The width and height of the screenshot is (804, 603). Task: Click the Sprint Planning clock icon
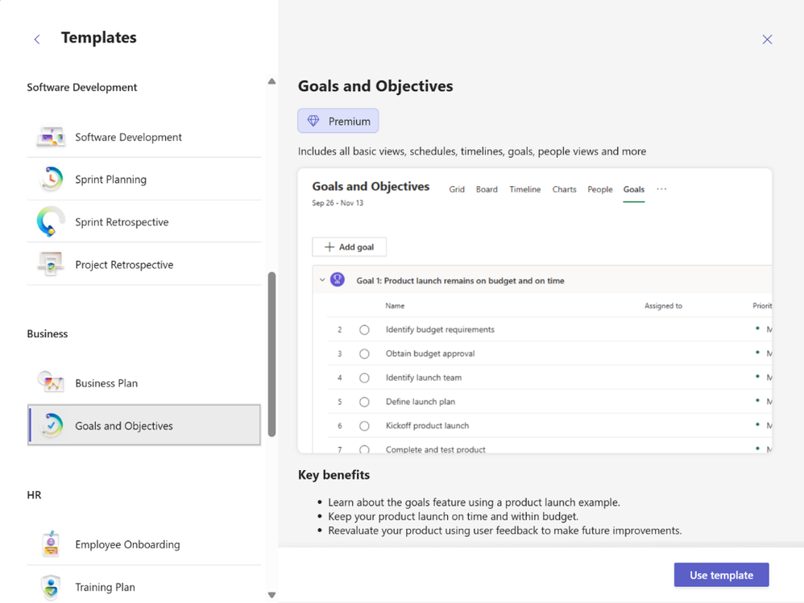point(51,179)
